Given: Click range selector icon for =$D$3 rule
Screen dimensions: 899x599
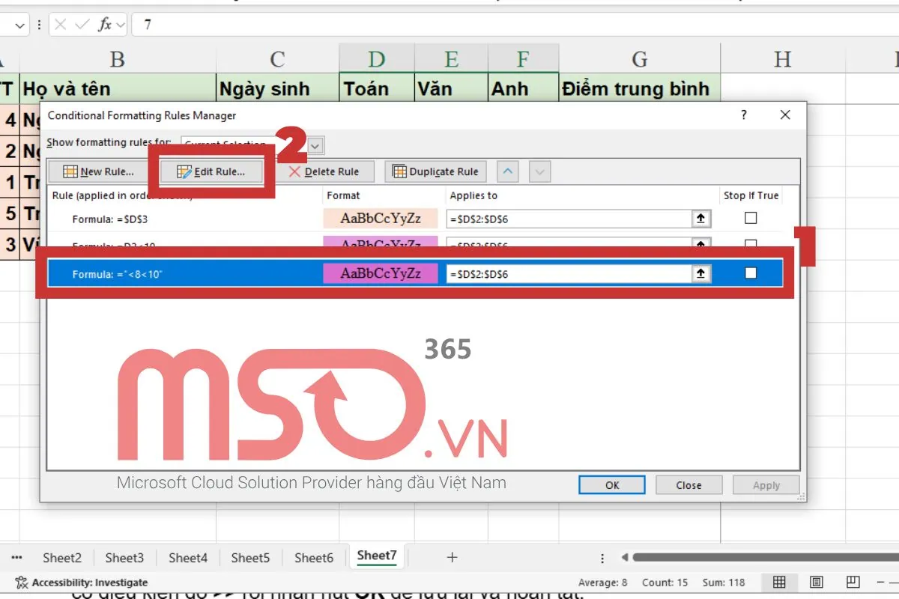Looking at the screenshot, I should (x=700, y=219).
